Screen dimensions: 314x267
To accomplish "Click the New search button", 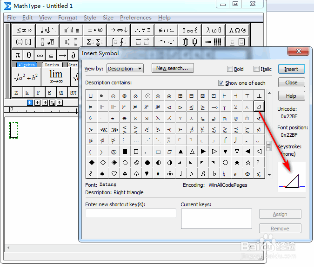I will pos(173,68).
